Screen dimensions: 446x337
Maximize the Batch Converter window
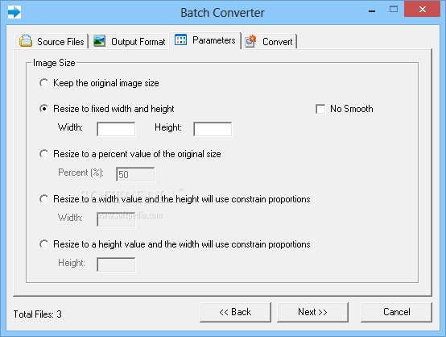coord(394,10)
